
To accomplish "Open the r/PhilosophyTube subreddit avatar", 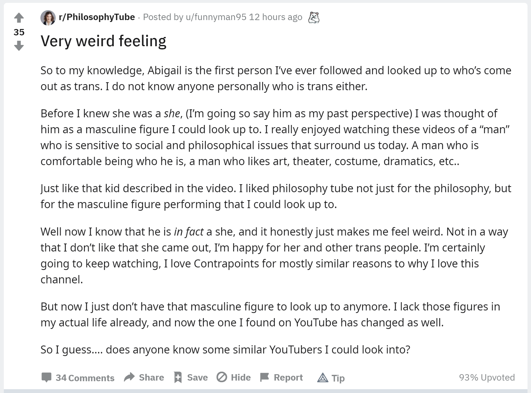I will pos(48,18).
